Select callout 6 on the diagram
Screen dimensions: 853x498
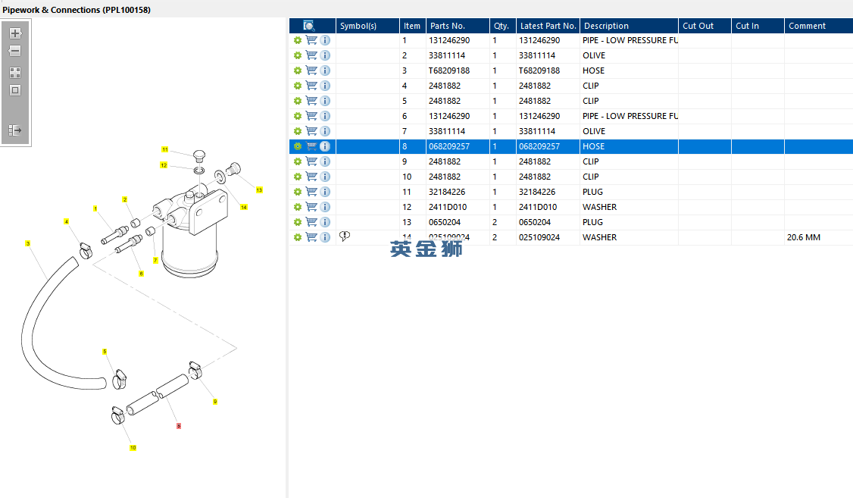[x=141, y=273]
